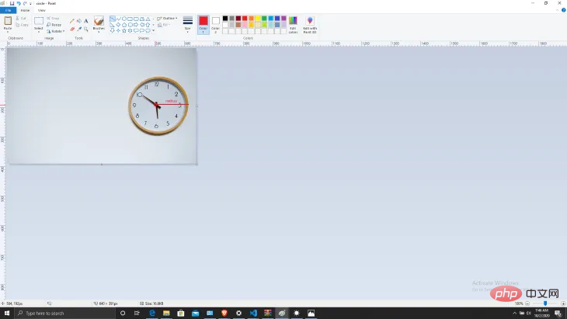Redo the action in title bar

25,3
